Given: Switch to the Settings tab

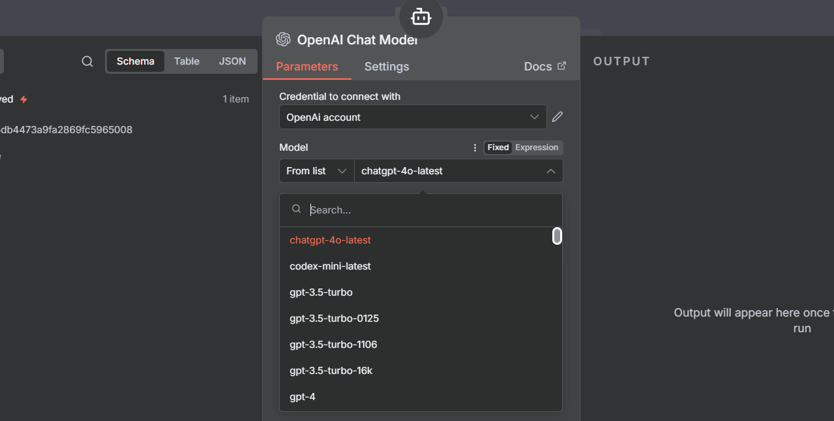Looking at the screenshot, I should (386, 66).
